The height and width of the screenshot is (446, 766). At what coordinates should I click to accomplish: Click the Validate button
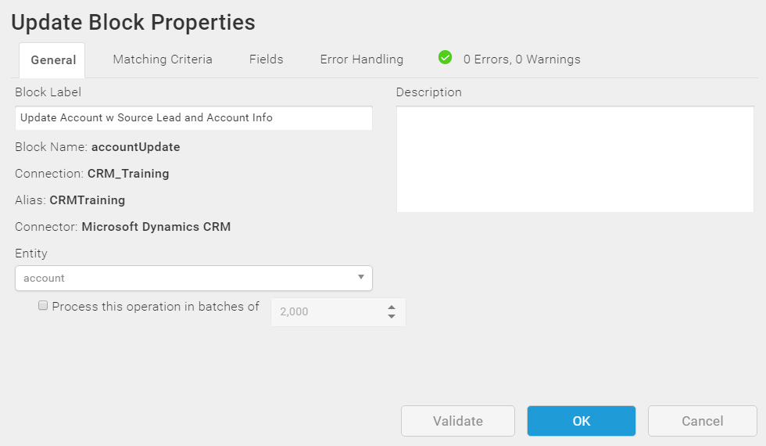pyautogui.click(x=458, y=421)
